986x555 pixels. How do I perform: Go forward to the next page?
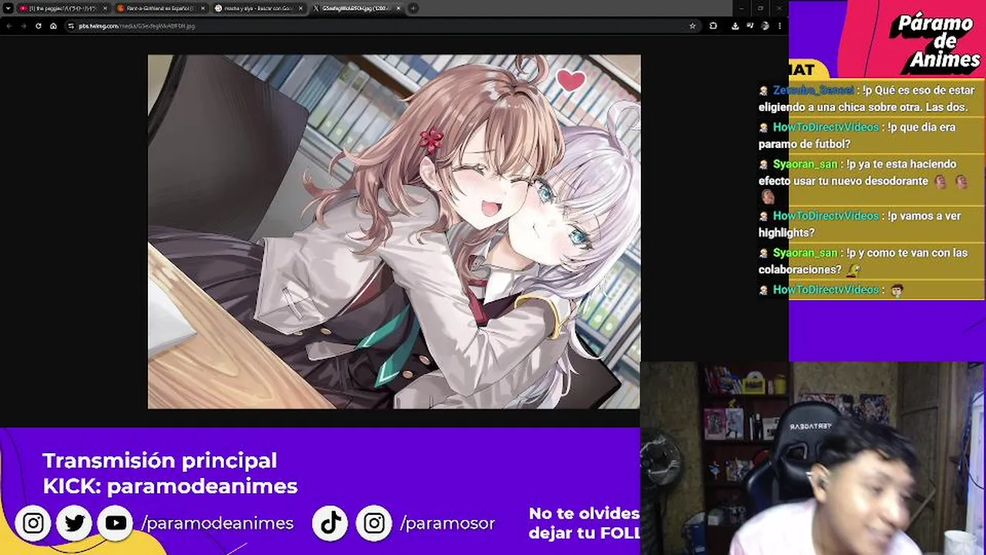point(23,25)
